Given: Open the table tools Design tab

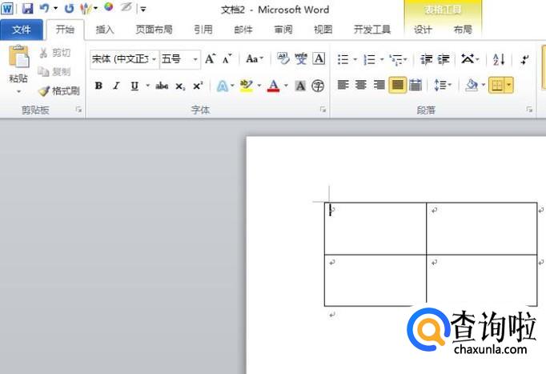Looking at the screenshot, I should point(423,30).
